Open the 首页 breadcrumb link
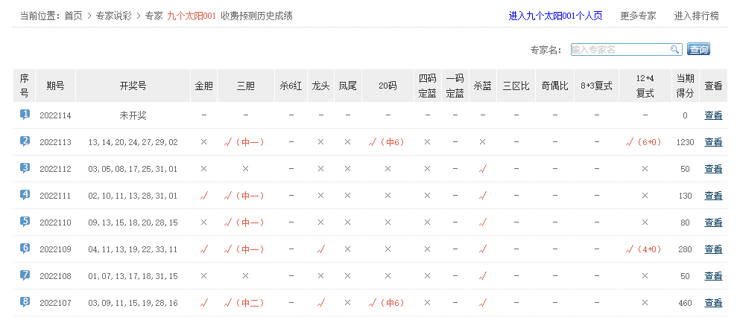 click(73, 16)
